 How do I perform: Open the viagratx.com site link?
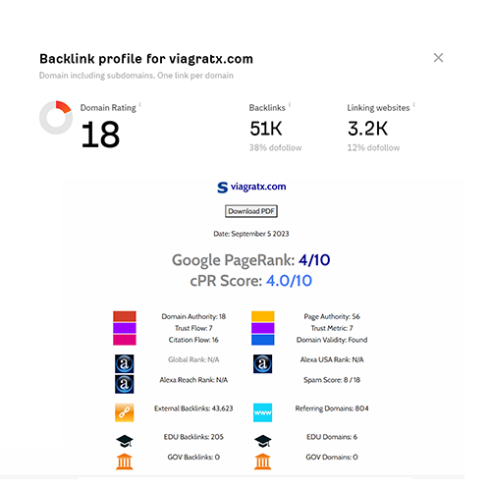251,187
